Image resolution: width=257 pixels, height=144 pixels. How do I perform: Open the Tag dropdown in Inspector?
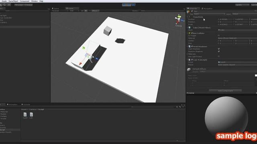click(x=210, y=14)
